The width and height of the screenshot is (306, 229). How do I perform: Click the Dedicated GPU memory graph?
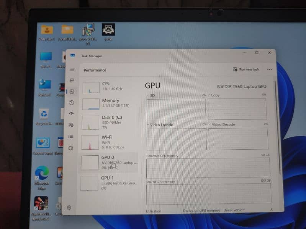click(x=208, y=168)
